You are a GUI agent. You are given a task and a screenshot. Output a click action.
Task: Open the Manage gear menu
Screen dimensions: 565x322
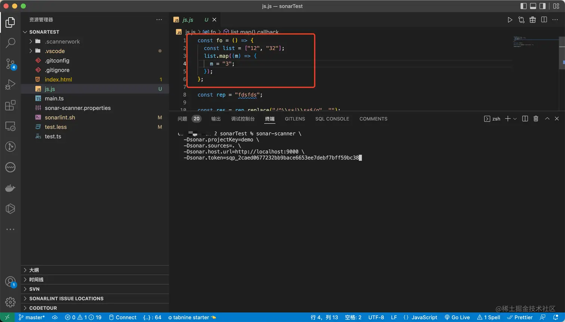[x=10, y=302]
